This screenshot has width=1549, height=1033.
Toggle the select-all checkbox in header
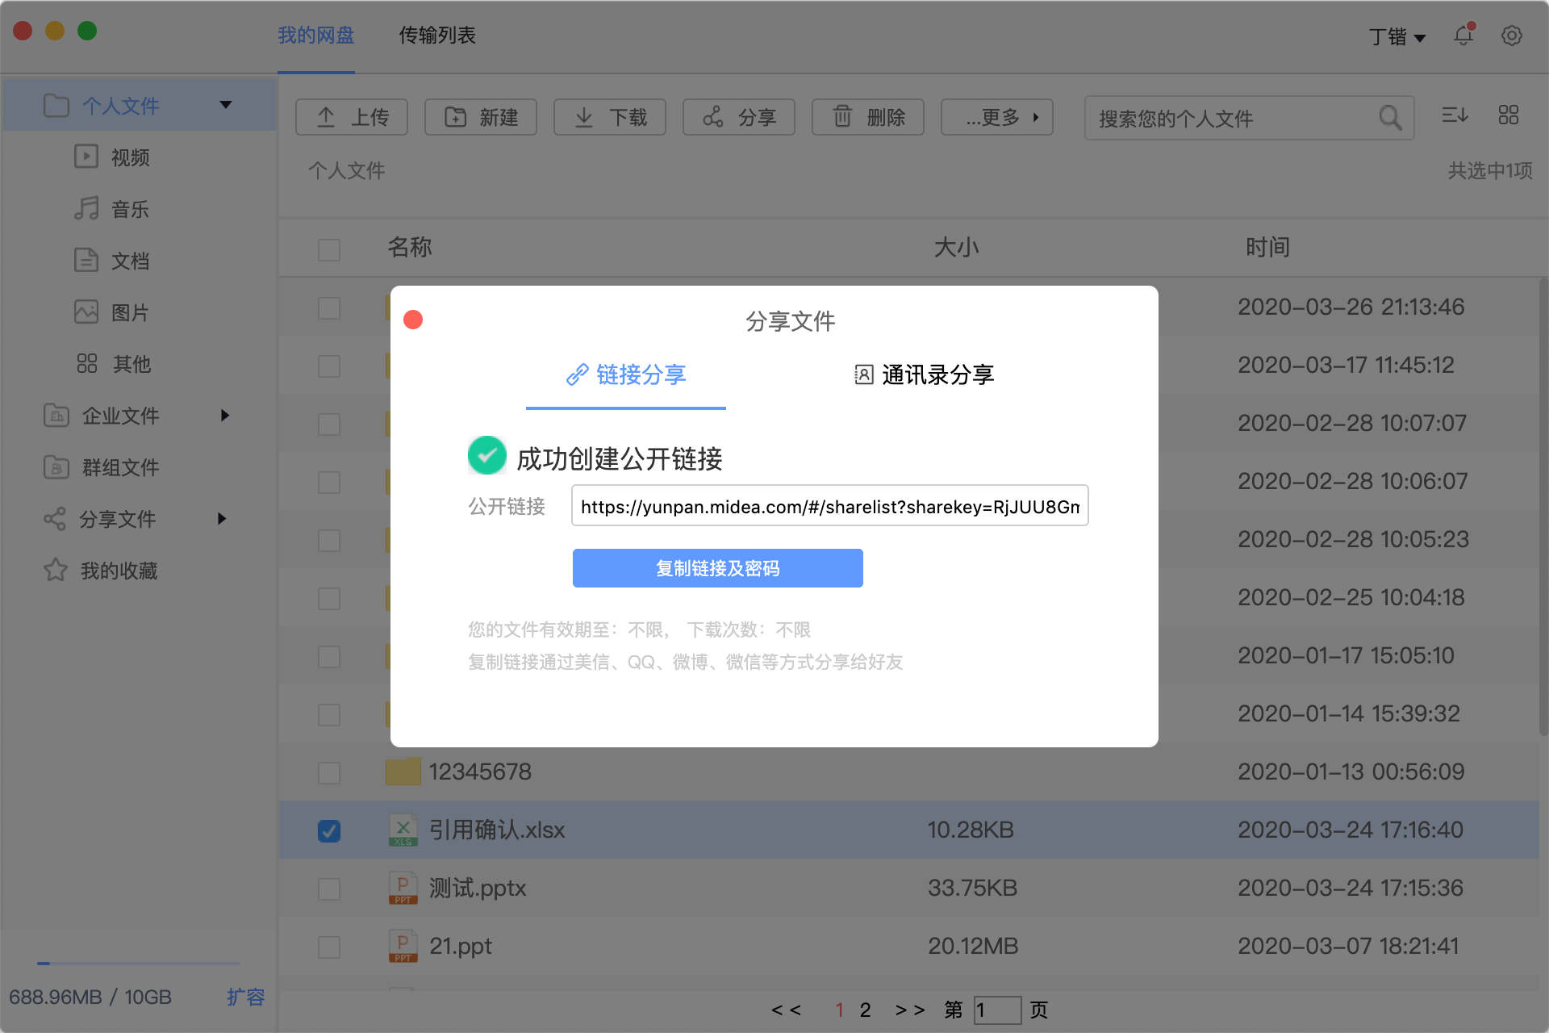click(x=329, y=249)
